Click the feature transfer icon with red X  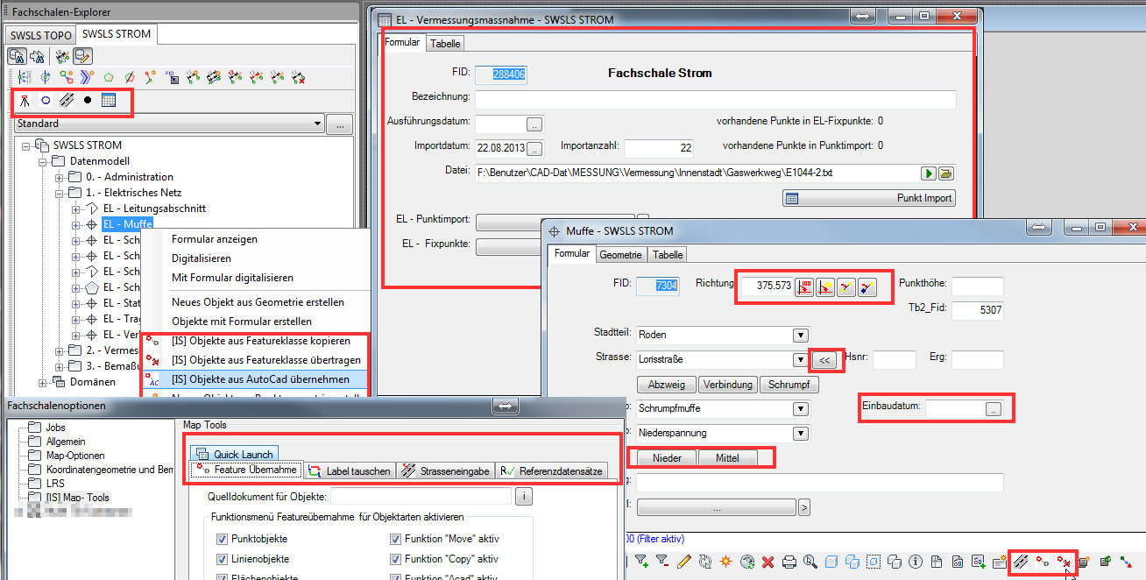(x=1064, y=562)
